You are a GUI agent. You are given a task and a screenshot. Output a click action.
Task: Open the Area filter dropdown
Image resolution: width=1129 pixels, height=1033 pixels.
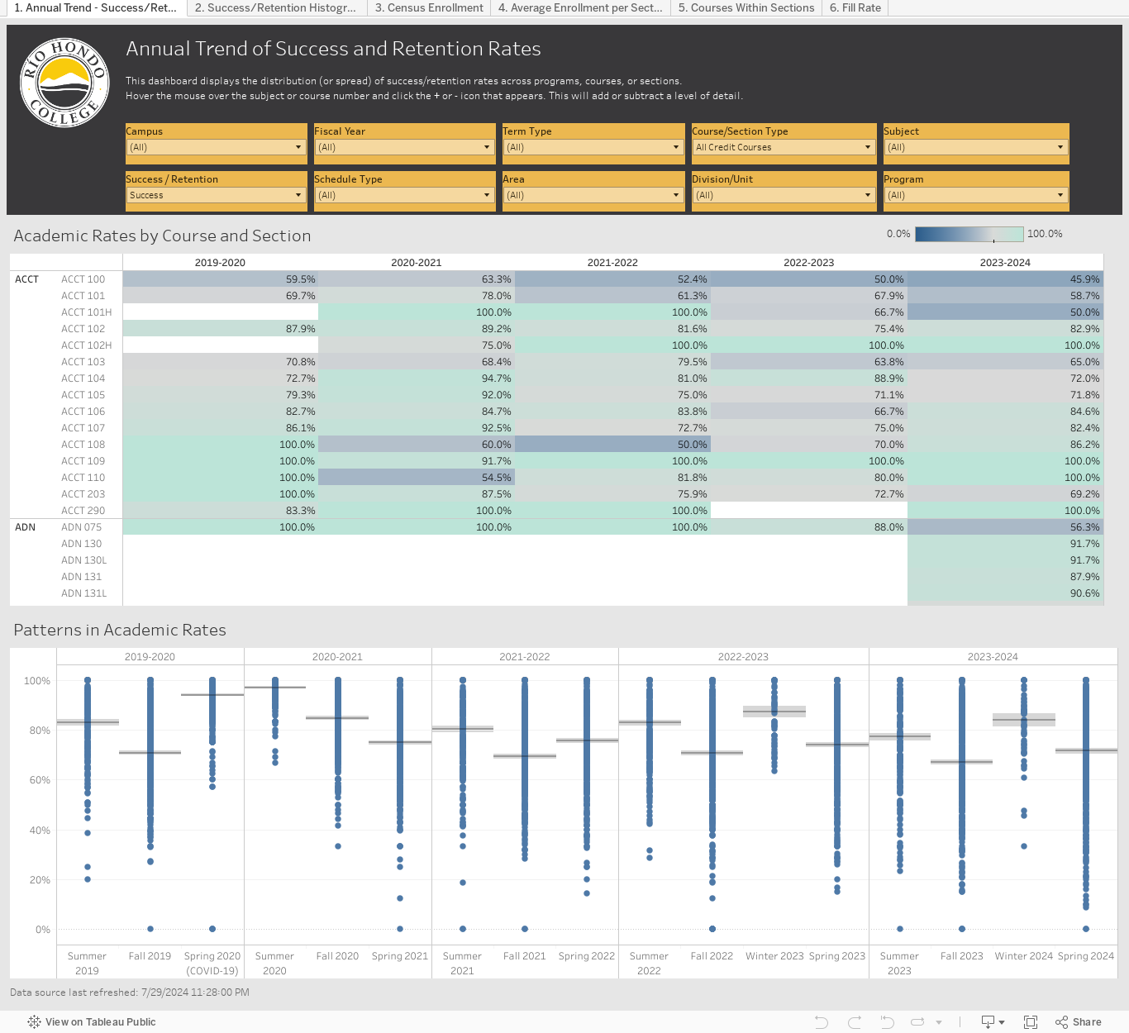593,195
